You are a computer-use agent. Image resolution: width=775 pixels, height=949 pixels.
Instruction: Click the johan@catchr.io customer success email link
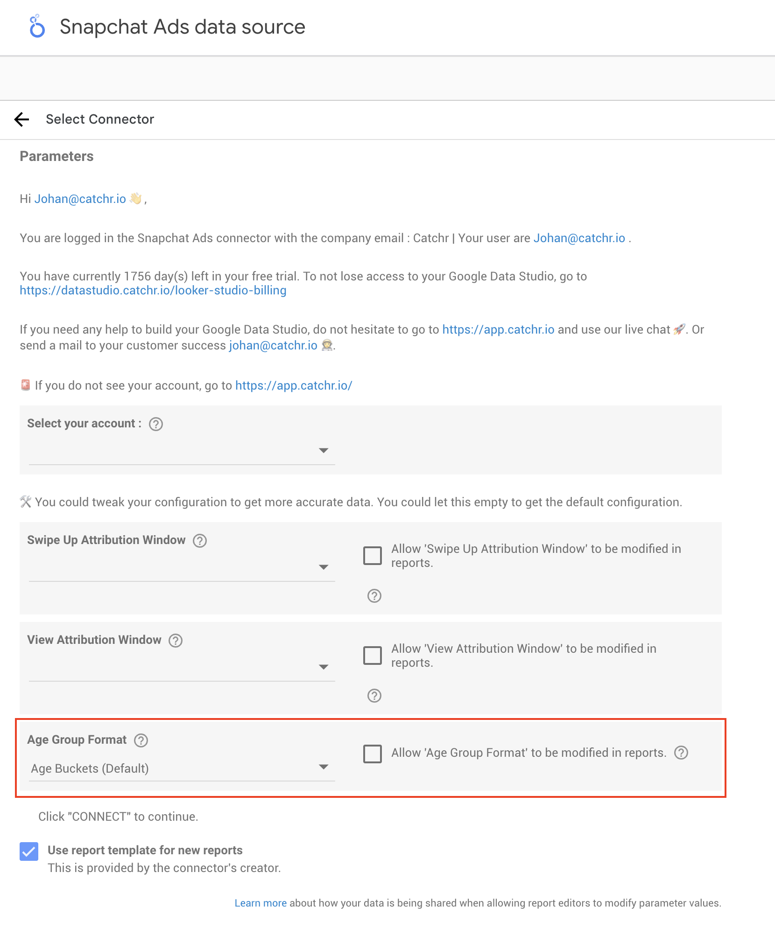273,346
